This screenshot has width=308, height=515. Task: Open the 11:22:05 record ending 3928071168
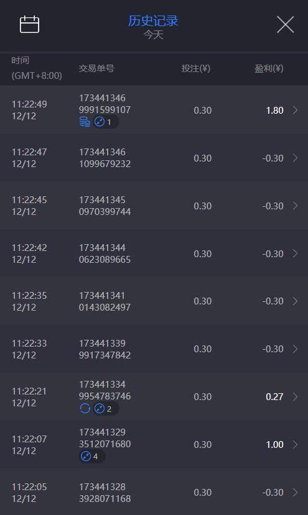coord(154,493)
